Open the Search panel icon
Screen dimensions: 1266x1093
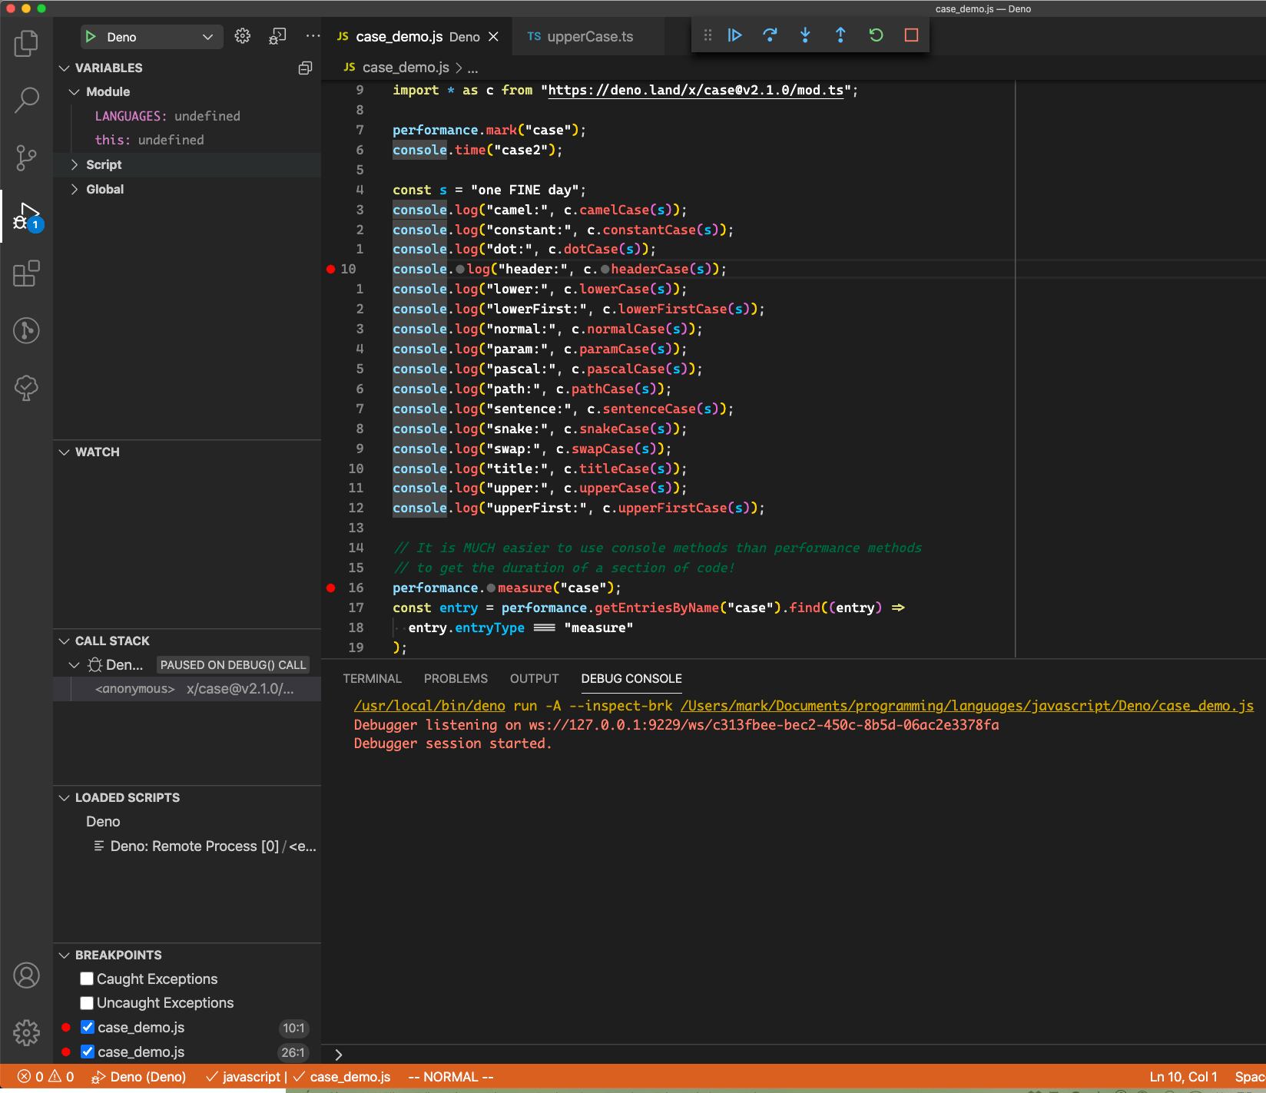click(x=26, y=100)
